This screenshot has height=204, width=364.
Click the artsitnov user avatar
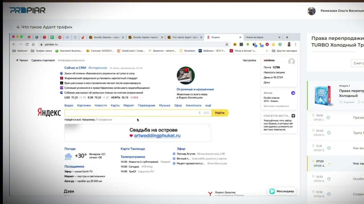click(x=291, y=61)
